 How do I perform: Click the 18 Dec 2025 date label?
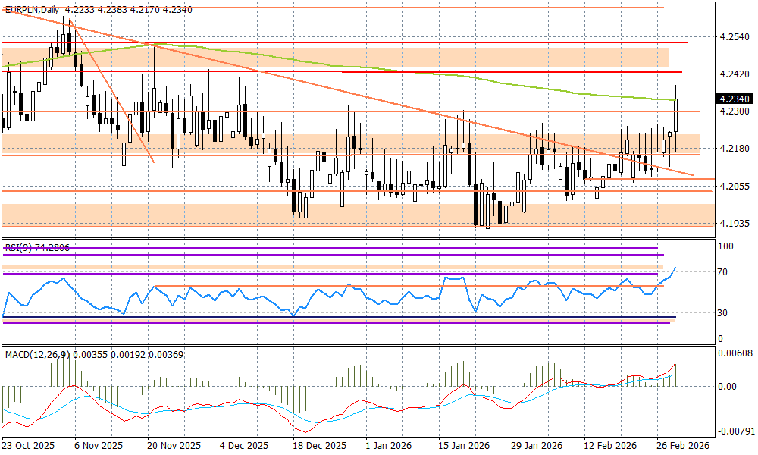tap(319, 447)
